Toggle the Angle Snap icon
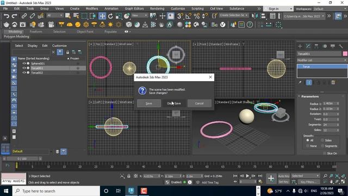 (188, 16)
